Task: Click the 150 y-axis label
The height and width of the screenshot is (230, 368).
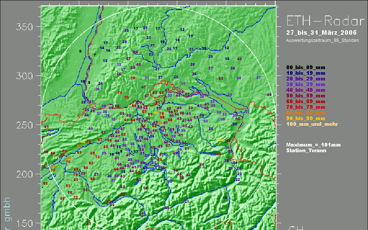Action: 24,223
